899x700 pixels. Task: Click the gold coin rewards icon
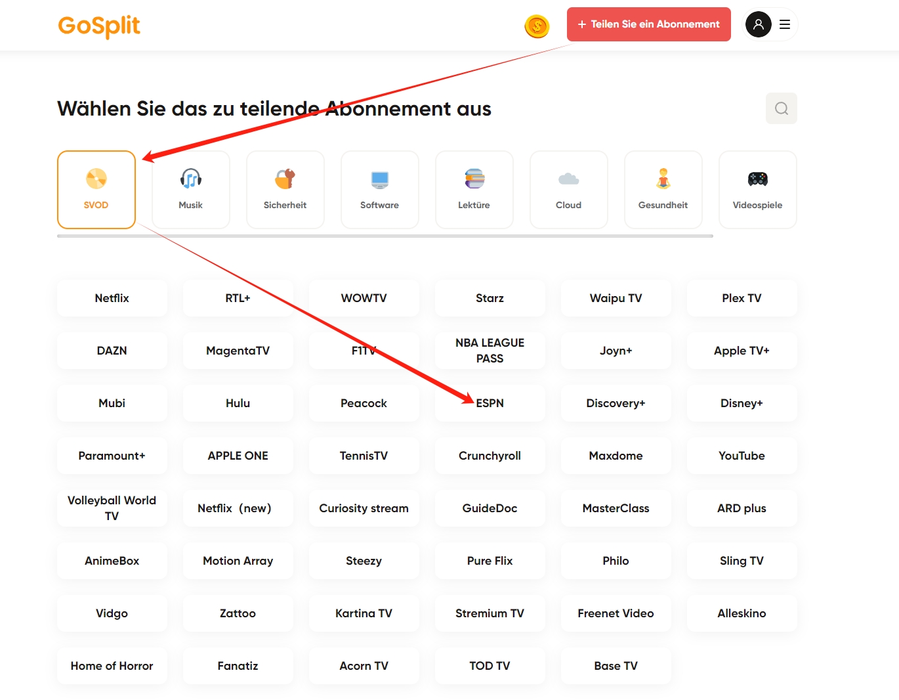coord(537,26)
